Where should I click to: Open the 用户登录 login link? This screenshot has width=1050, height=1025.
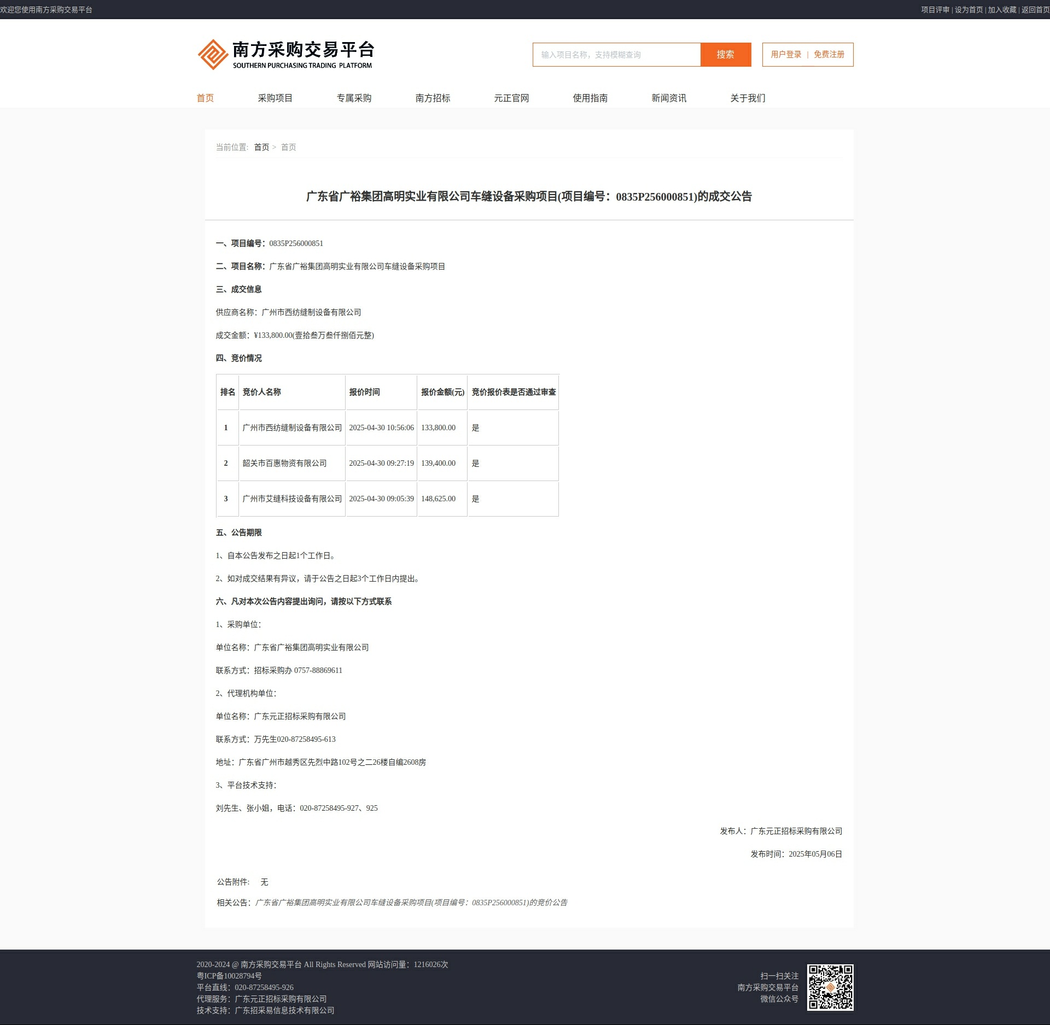(786, 55)
